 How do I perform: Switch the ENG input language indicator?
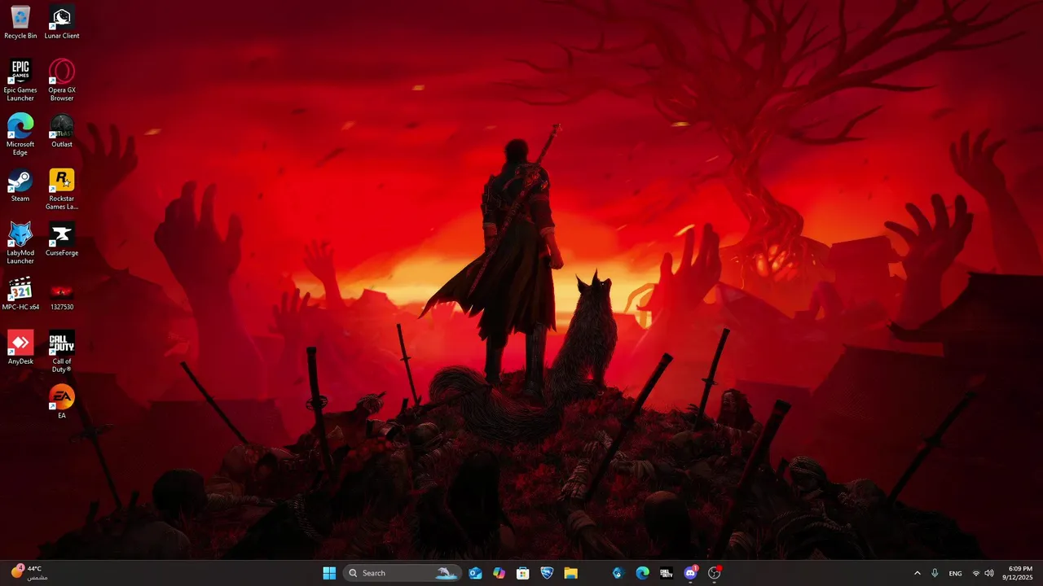tap(955, 573)
